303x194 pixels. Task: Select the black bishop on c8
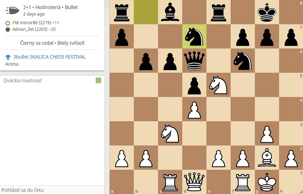[170, 12]
